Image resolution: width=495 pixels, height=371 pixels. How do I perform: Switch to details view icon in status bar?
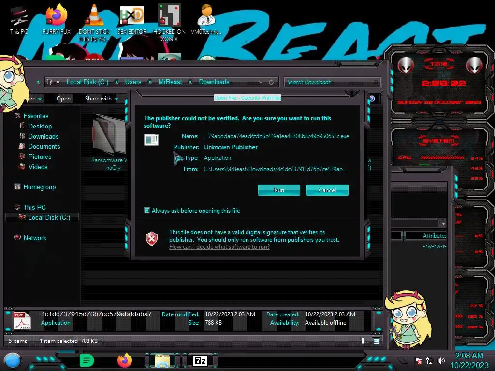click(x=363, y=341)
